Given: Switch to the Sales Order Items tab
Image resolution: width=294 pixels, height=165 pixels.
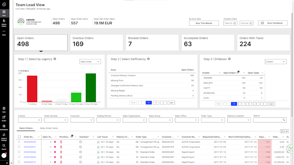Looking at the screenshot, I should coord(49,128).
